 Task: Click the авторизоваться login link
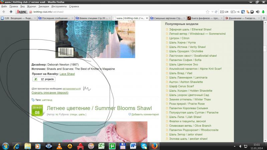coord(71,89)
